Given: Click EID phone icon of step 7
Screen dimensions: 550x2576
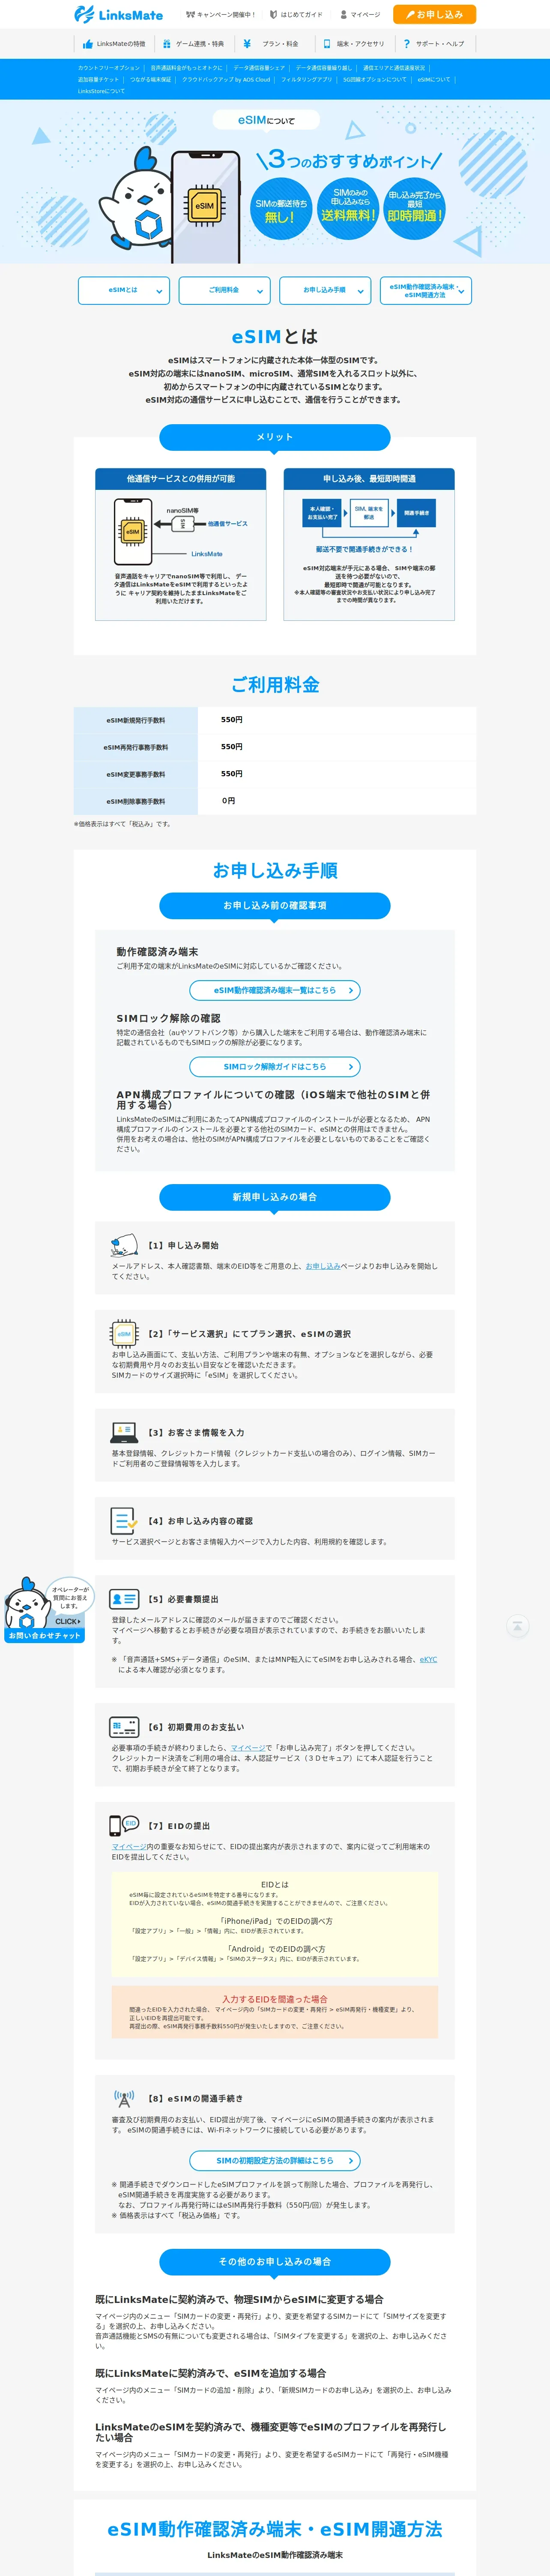Looking at the screenshot, I should (124, 1825).
